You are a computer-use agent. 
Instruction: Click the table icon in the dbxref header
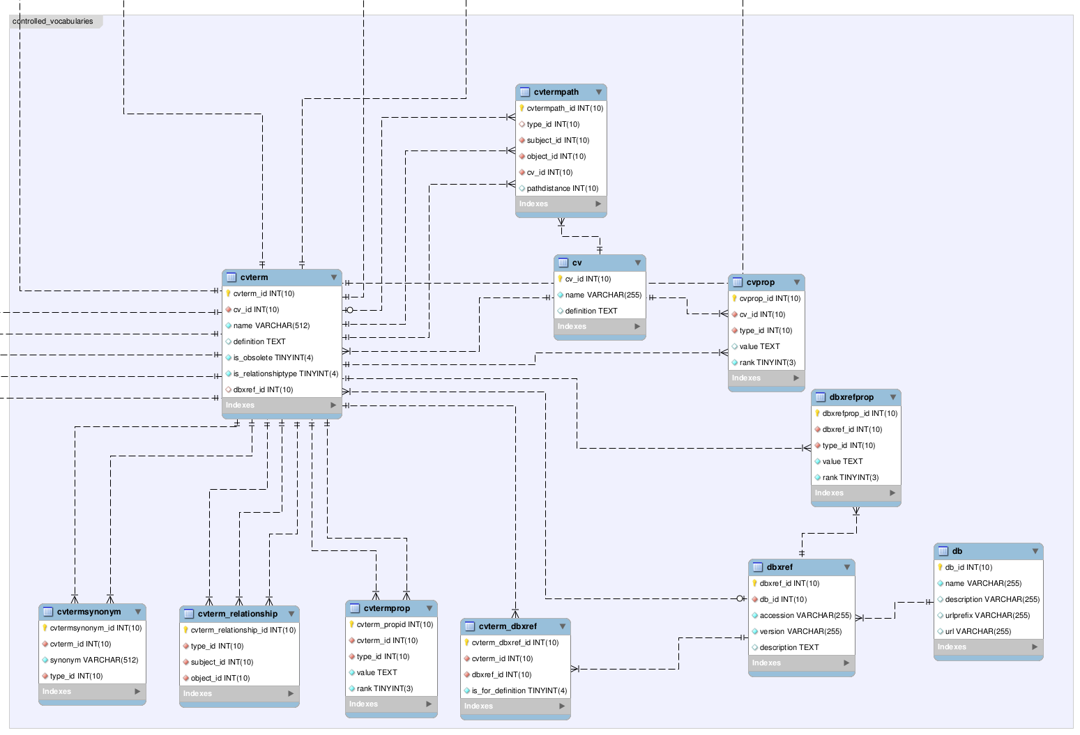pos(758,566)
